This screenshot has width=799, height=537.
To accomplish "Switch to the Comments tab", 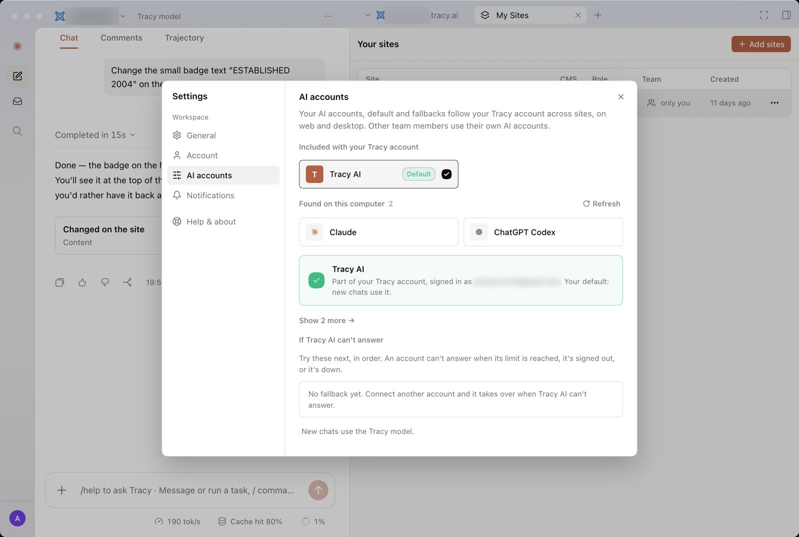I will pyautogui.click(x=121, y=38).
